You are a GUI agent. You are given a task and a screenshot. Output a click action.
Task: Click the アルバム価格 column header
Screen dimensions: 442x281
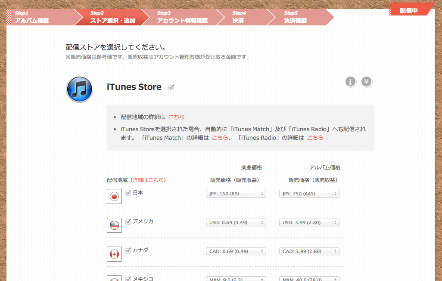tap(325, 167)
